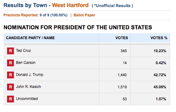This screenshot has width=176, height=112.
Task: Click the Votes column header
Action: (121, 38)
